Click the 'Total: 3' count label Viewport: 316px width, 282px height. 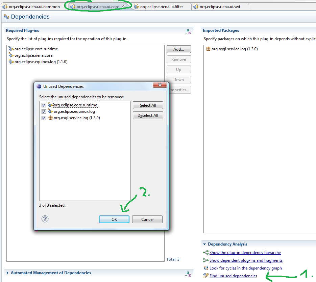coord(173,259)
